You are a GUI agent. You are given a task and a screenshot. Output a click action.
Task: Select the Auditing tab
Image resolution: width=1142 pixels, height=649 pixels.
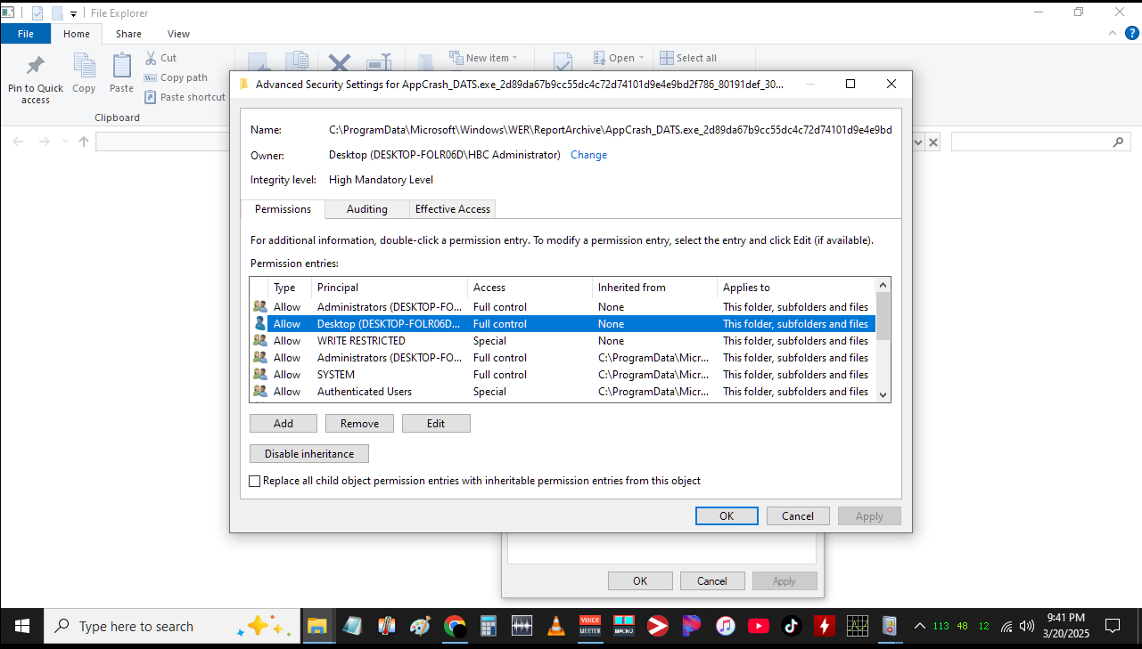366,209
